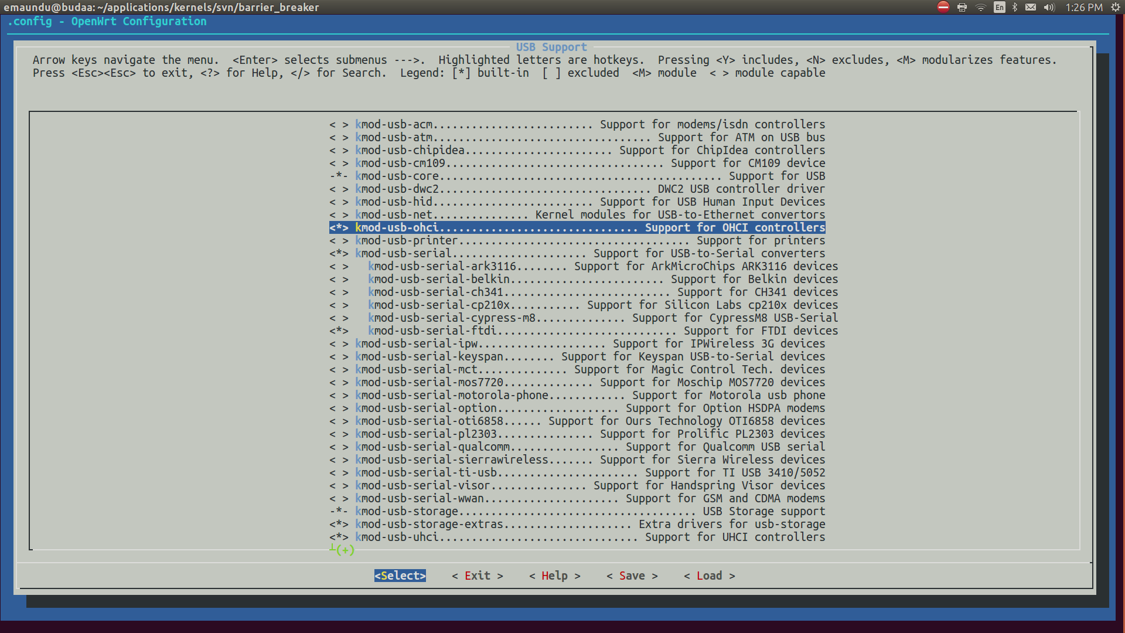The height and width of the screenshot is (633, 1125).
Task: Open the mail envelope indicator
Action: point(1031,7)
